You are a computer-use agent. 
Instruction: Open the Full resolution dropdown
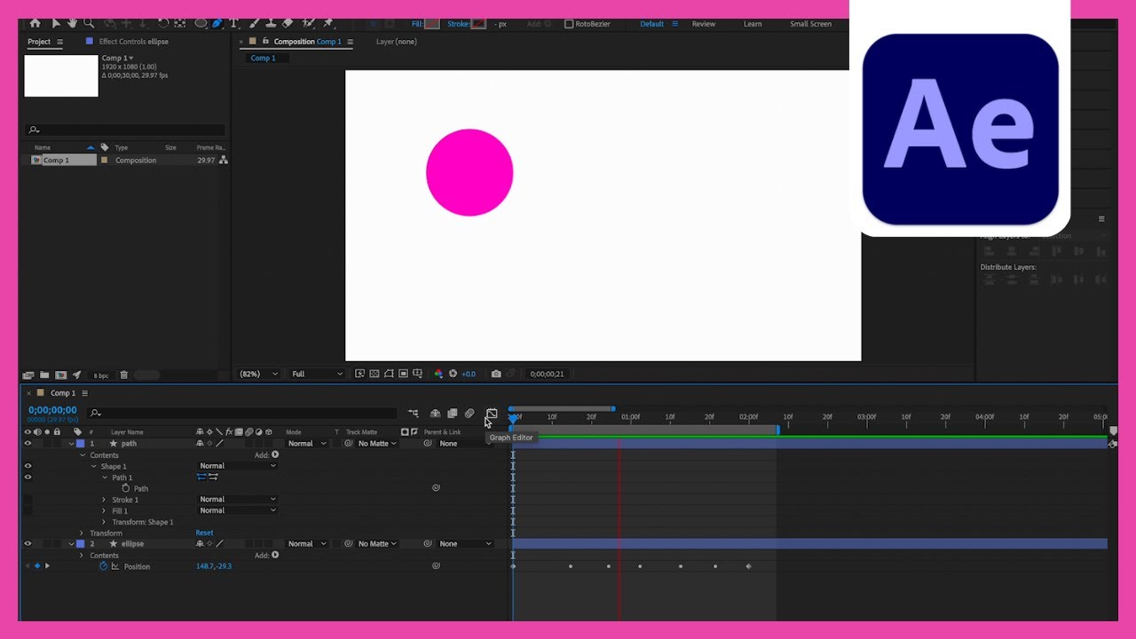click(x=317, y=374)
